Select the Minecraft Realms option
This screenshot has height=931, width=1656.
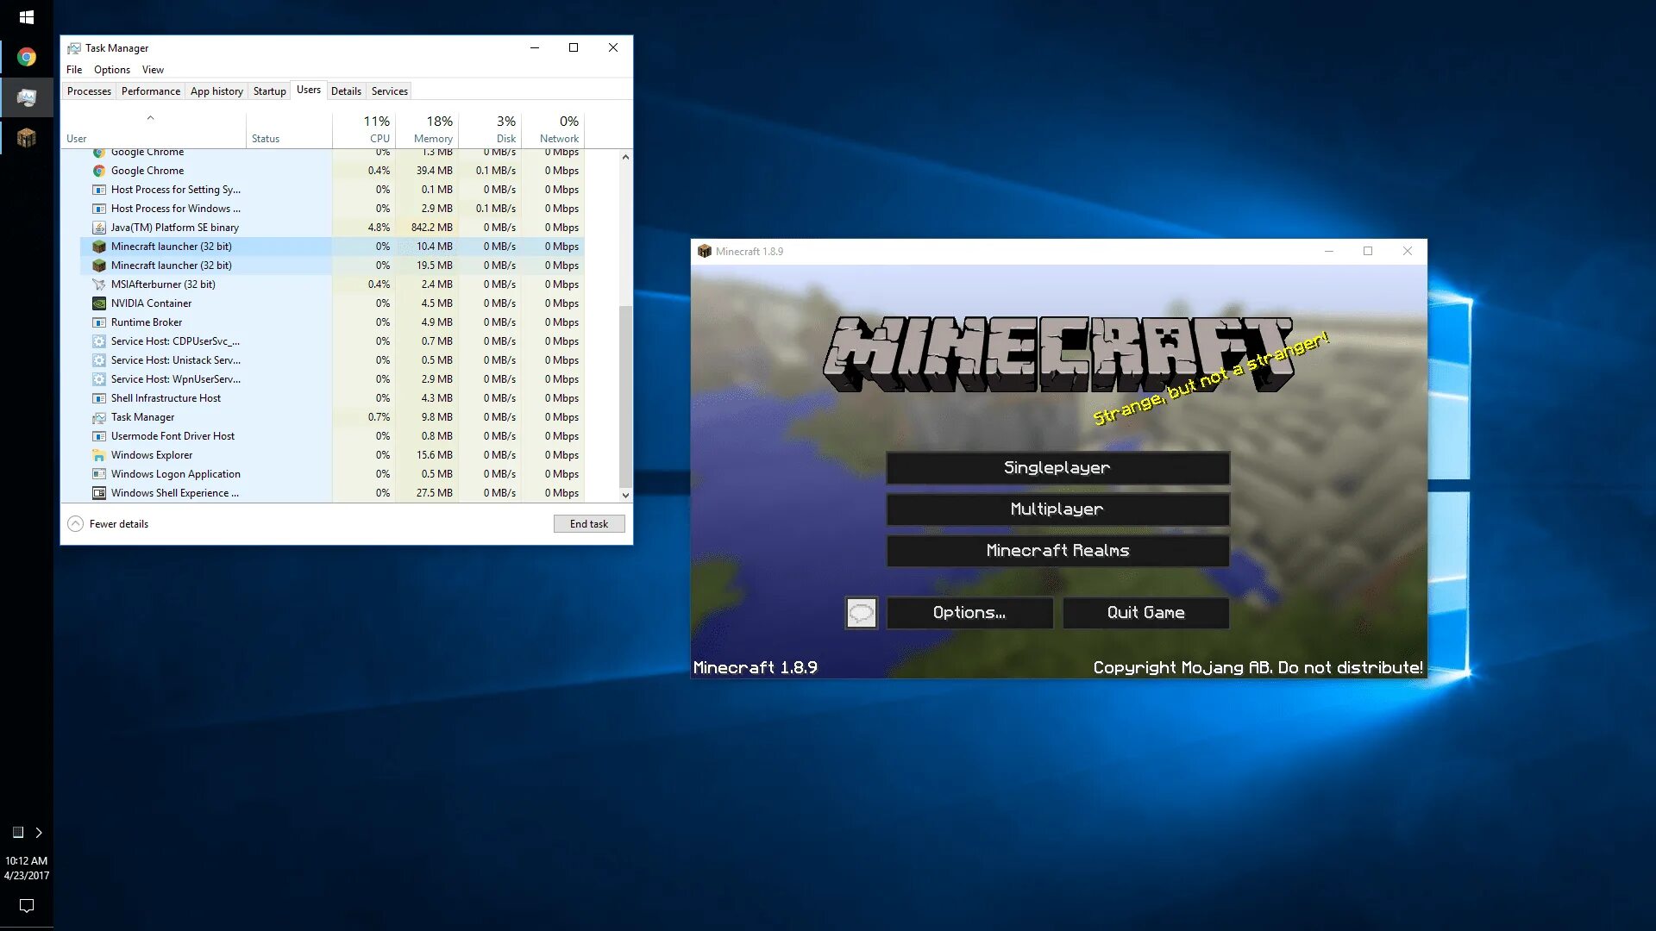(x=1057, y=549)
